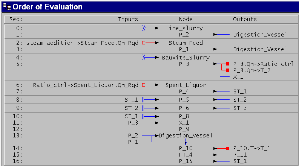This screenshot has width=299, height=166.
Task: Click the ST_2 input in row 9
Action: (131, 108)
